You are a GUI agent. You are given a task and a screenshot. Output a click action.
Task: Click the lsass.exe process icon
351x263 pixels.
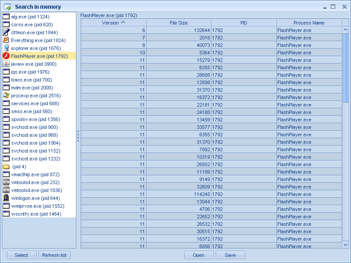coord(6,80)
